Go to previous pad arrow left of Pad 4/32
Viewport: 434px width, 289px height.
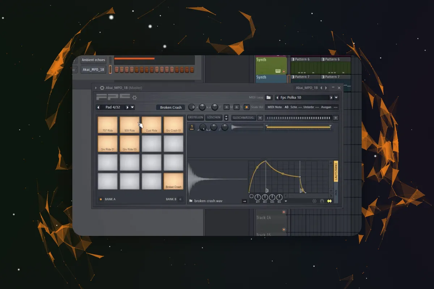[98, 107]
